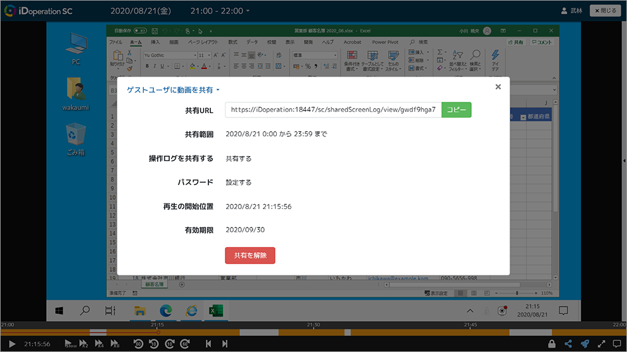Viewport: 627px width, 352px height.
Task: Click the gray idle segment after 21:45
Action: tap(530, 332)
